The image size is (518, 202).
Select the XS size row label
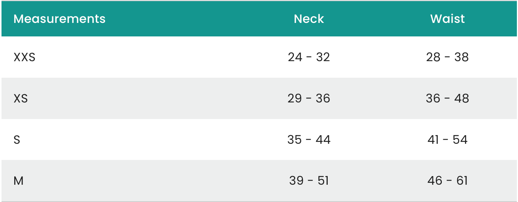coord(21,98)
